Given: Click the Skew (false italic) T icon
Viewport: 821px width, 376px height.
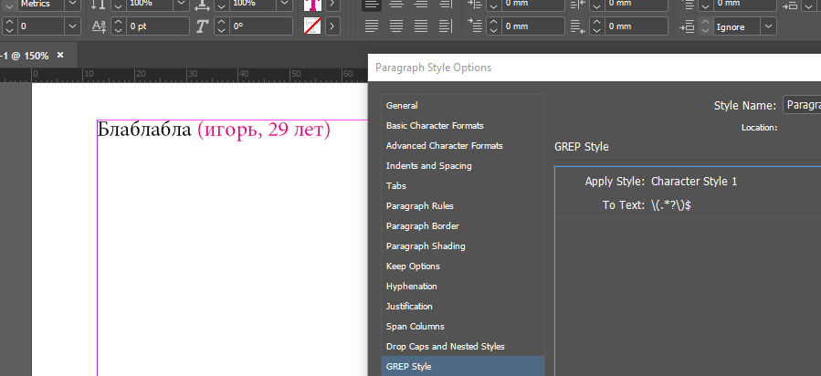Looking at the screenshot, I should pyautogui.click(x=202, y=26).
